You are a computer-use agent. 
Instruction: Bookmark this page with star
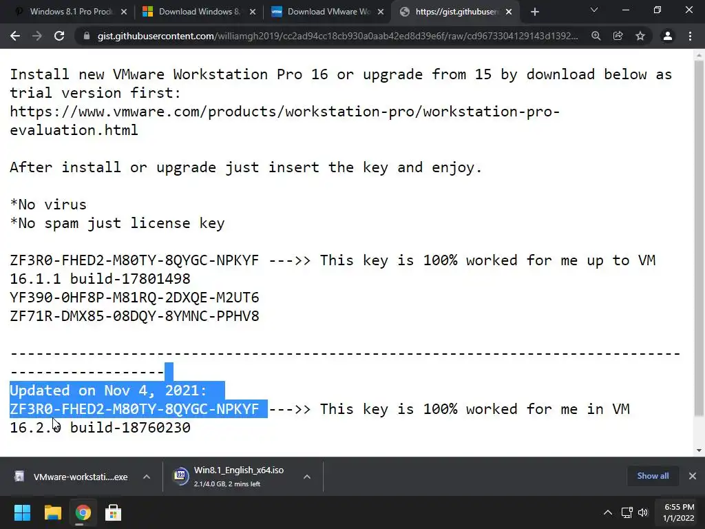(640, 36)
